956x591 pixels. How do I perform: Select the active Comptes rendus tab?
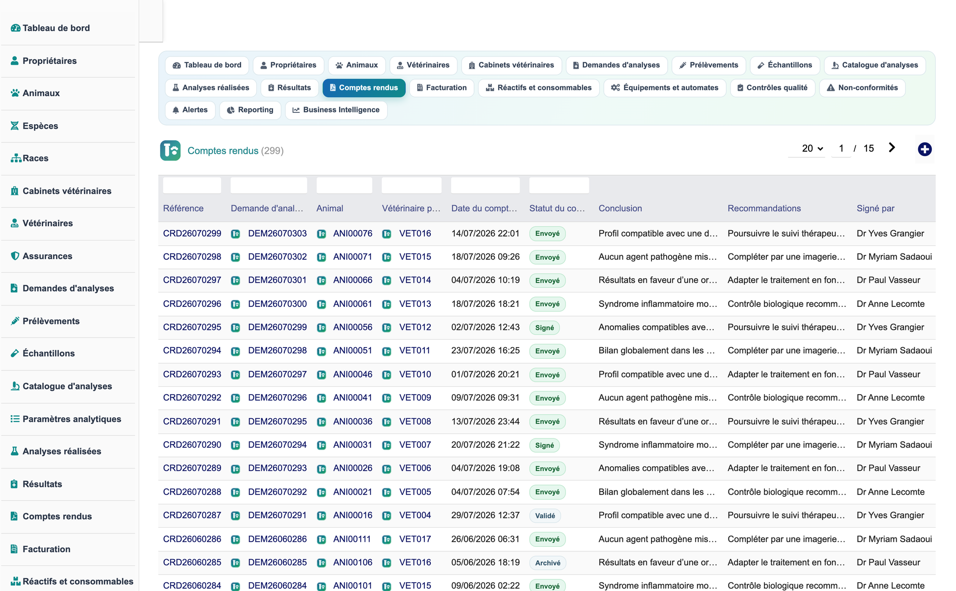click(x=364, y=88)
